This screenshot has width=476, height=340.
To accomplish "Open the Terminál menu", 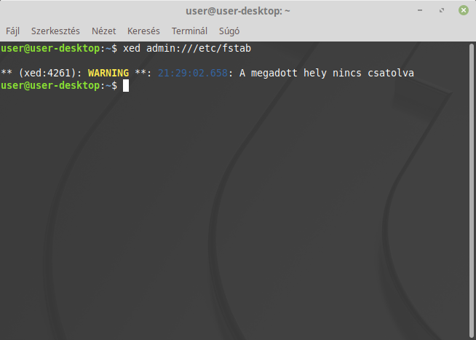I will (189, 31).
